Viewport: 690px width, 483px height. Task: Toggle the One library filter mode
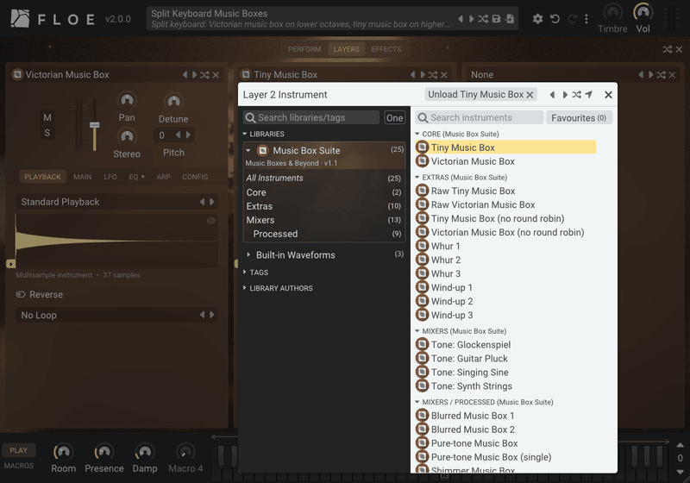[x=394, y=117]
